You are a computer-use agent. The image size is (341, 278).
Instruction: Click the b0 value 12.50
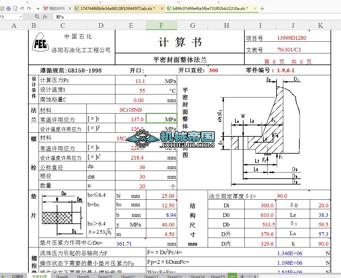168,205
